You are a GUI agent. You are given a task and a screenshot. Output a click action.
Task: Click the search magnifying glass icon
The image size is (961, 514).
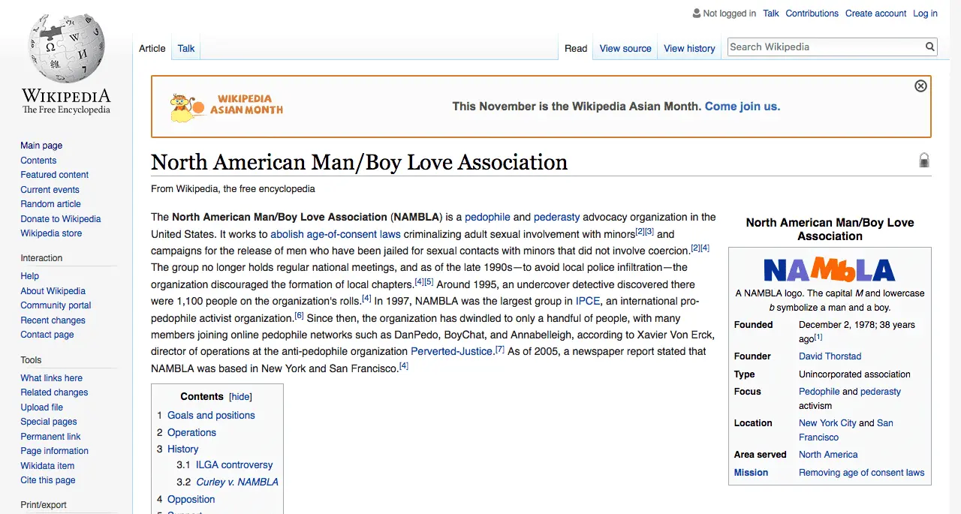[x=930, y=47]
